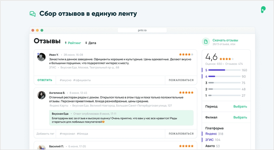This screenshot has width=274, height=150.
Task: Select the #официанты tag
Action: (82, 80)
